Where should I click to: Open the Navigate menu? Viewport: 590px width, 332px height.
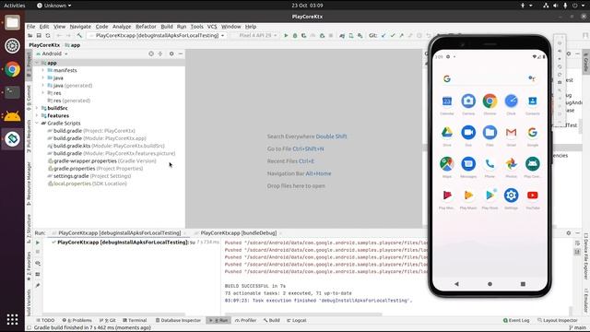pyautogui.click(x=80, y=27)
